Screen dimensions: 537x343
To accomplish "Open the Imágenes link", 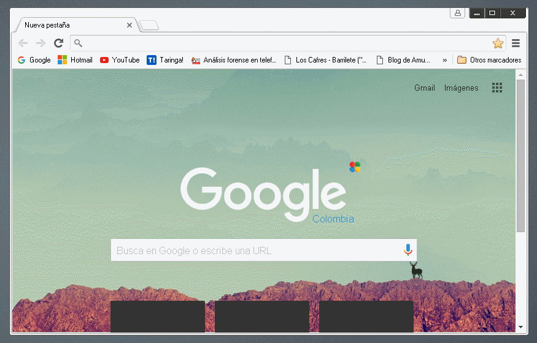I will [x=461, y=88].
